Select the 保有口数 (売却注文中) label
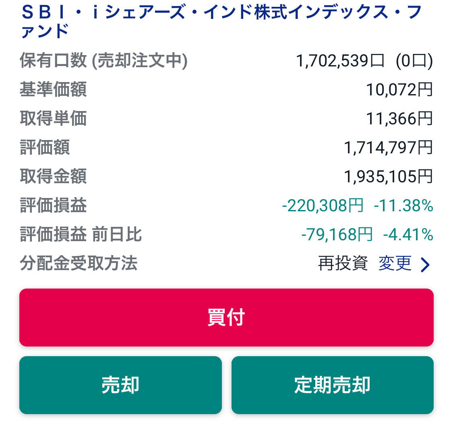 pyautogui.click(x=103, y=61)
